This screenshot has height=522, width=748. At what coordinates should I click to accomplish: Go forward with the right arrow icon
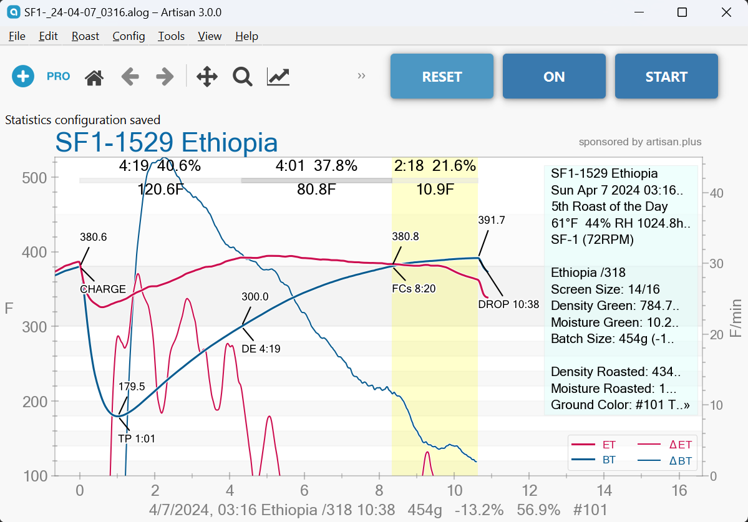point(165,76)
